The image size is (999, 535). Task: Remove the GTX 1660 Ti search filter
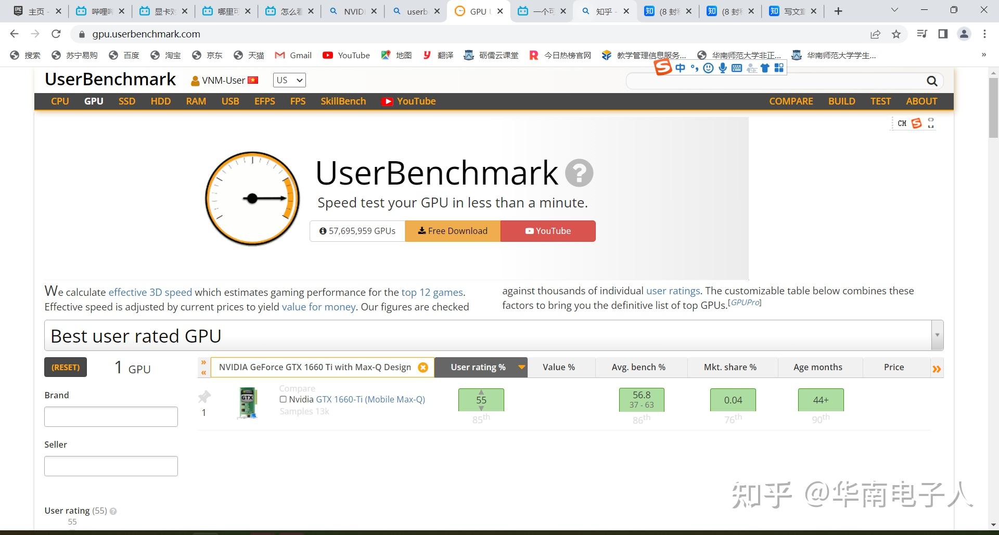pyautogui.click(x=423, y=368)
